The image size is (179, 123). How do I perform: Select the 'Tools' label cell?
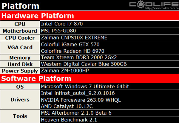pos(20,116)
